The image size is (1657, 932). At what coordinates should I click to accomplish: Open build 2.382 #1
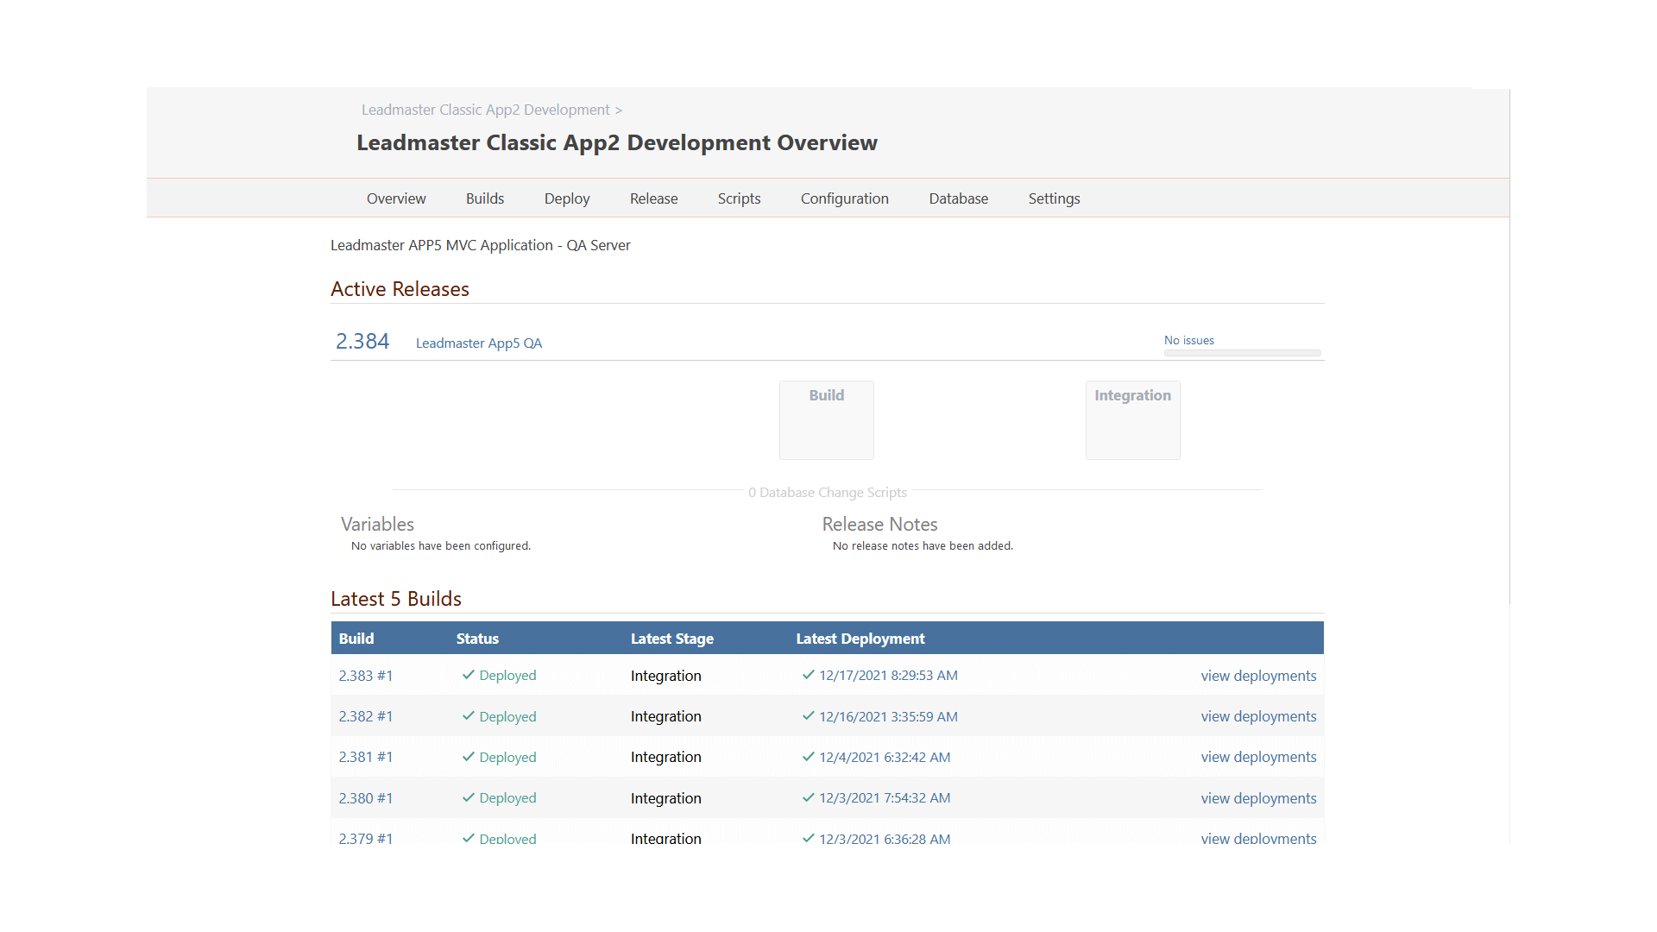(x=366, y=716)
